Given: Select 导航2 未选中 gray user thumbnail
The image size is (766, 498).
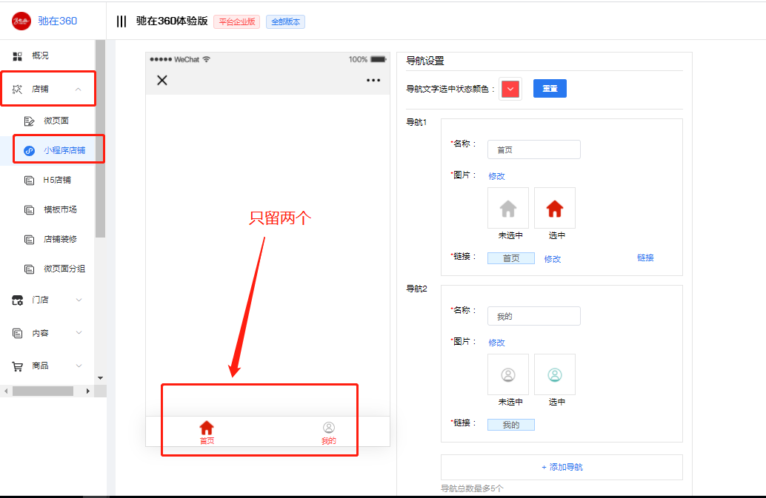Looking at the screenshot, I should pyautogui.click(x=508, y=374).
